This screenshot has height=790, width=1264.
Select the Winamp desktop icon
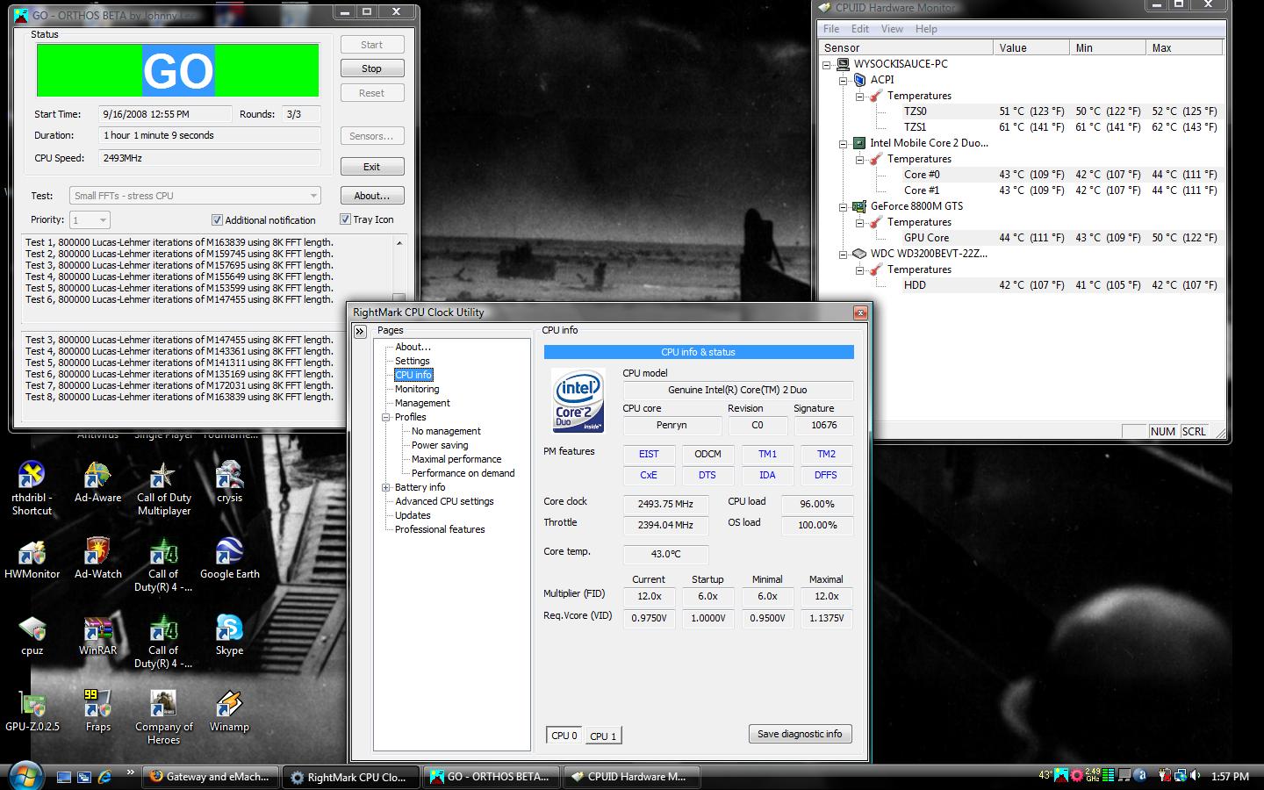[229, 711]
